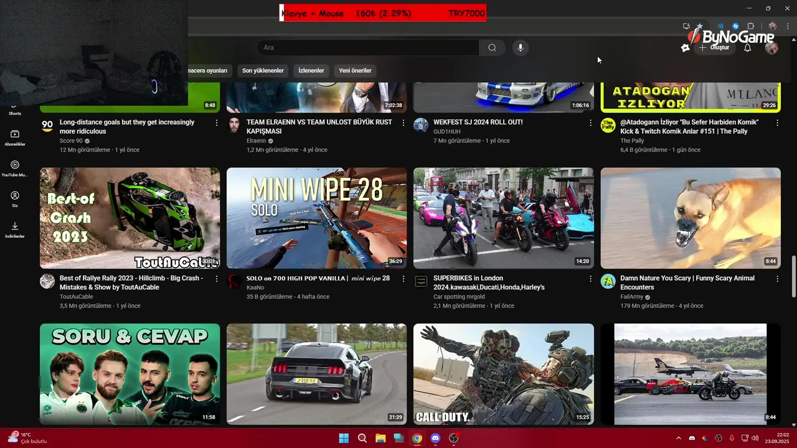Click the page vertical scrollbar thumb
Image resolution: width=797 pixels, height=448 pixels.
(x=793, y=277)
